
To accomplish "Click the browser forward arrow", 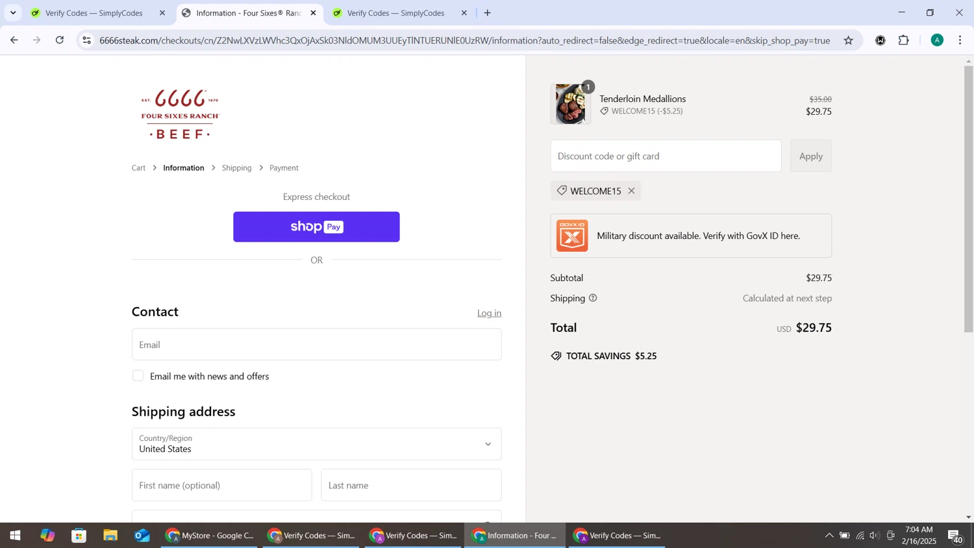I will [37, 40].
